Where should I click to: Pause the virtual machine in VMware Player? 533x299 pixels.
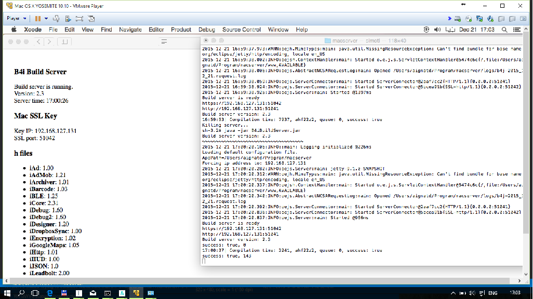[38, 19]
